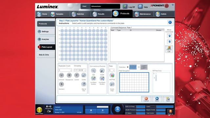Click the well Delete icon

[x=84, y=75]
